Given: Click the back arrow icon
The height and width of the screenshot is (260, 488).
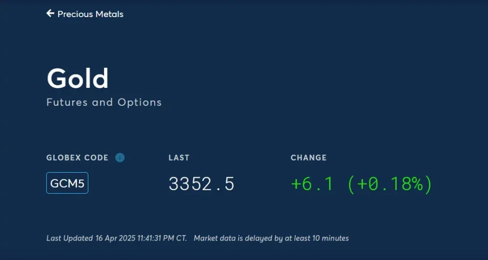Looking at the screenshot, I should pos(50,14).
